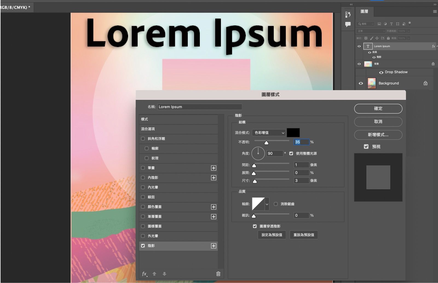Enable the 斜角和浮雕 checkbox

(x=143, y=139)
